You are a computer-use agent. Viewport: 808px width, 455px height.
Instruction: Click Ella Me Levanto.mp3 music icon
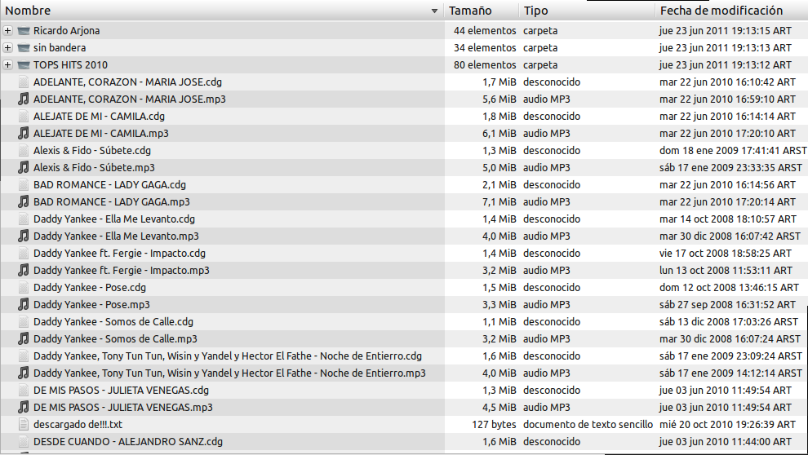click(x=23, y=236)
